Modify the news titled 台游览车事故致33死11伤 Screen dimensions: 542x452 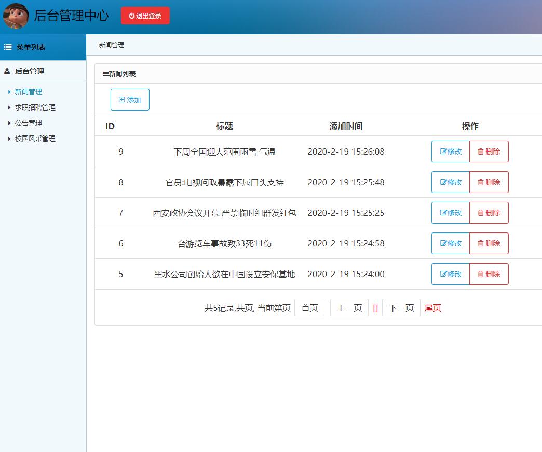(x=450, y=243)
